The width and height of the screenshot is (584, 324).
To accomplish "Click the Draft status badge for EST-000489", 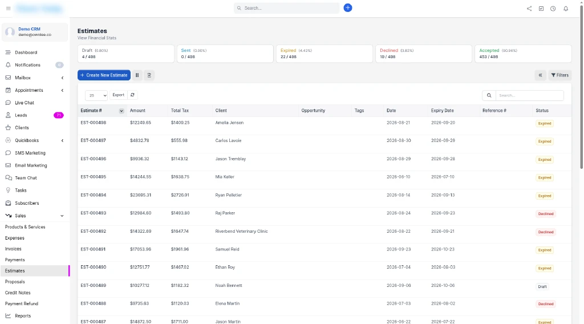I will 542,287.
